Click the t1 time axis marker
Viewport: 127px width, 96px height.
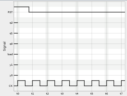pos(33,94)
